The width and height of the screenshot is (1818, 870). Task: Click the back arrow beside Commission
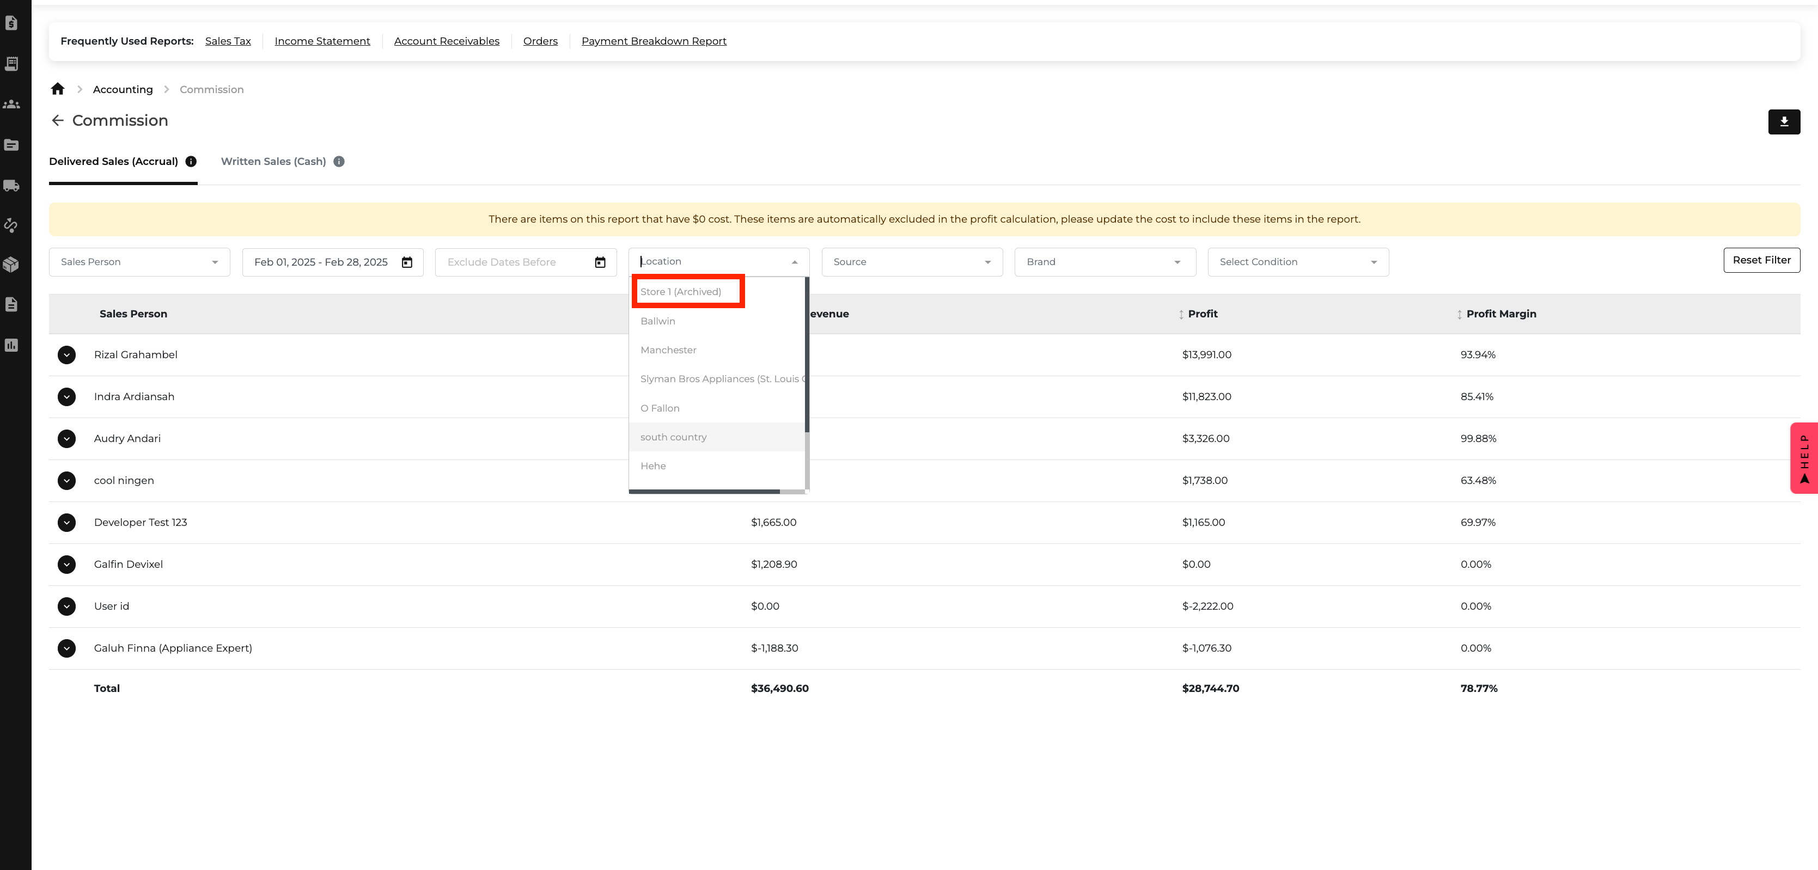click(x=58, y=121)
